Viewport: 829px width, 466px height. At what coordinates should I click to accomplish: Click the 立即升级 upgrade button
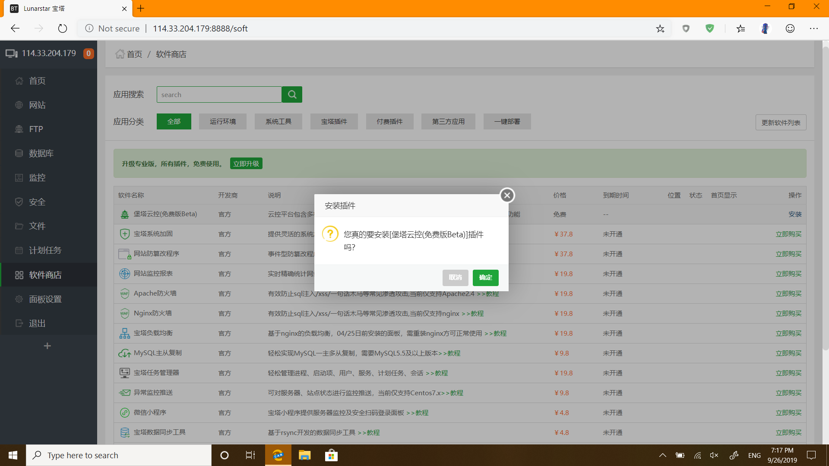pyautogui.click(x=246, y=164)
